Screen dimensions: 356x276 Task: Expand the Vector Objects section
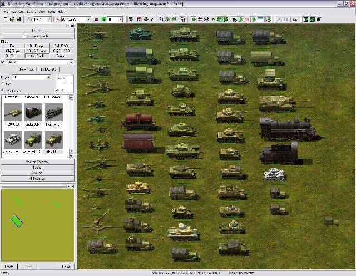(x=37, y=162)
